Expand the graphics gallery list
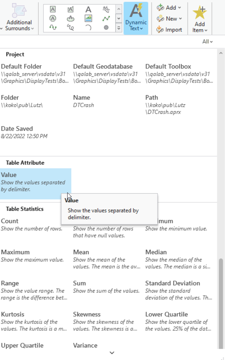The width and height of the screenshot is (225, 360). (119, 27)
